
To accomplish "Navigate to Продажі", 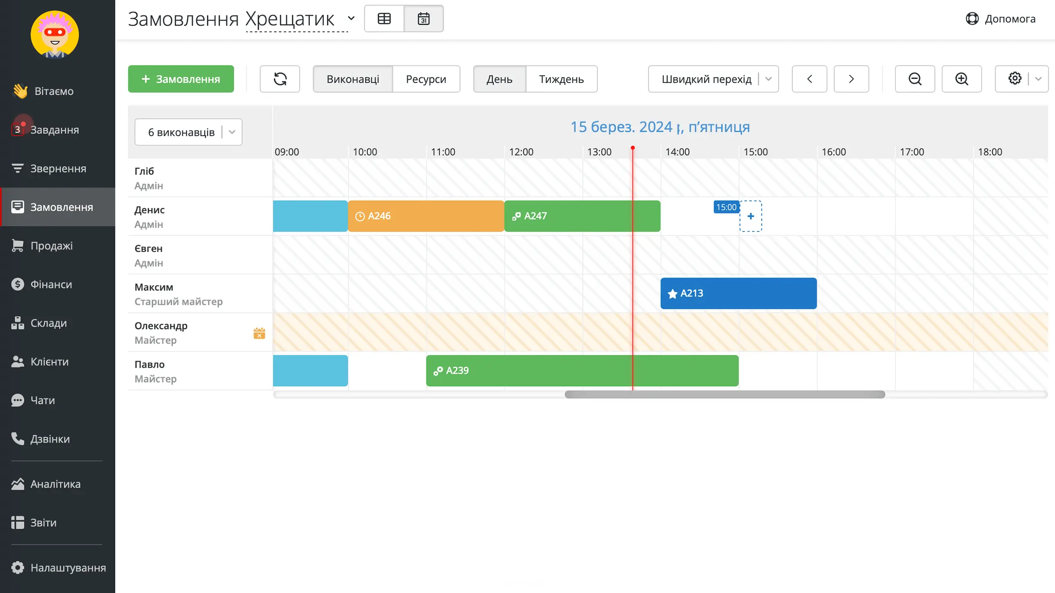I will tap(57, 246).
